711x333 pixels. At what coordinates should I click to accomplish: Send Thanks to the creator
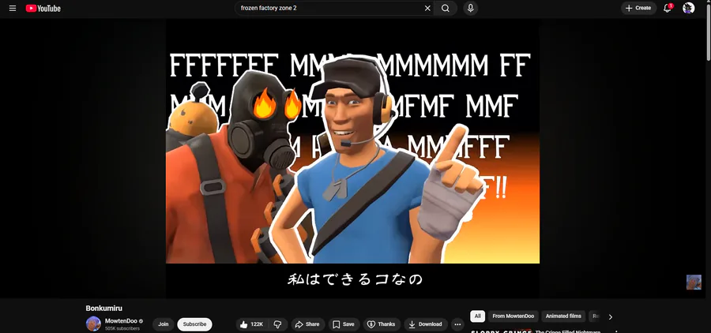point(382,324)
